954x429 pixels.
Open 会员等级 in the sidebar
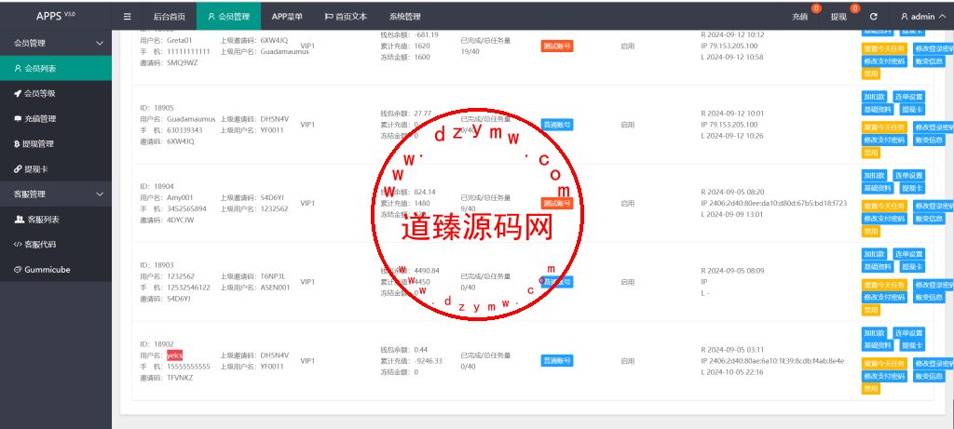pos(56,93)
